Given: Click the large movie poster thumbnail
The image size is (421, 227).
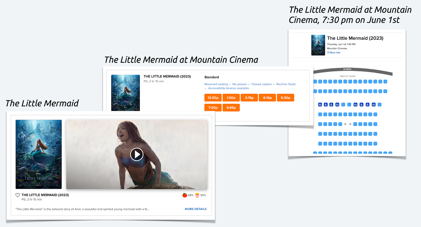Looking at the screenshot, I should click(39, 154).
